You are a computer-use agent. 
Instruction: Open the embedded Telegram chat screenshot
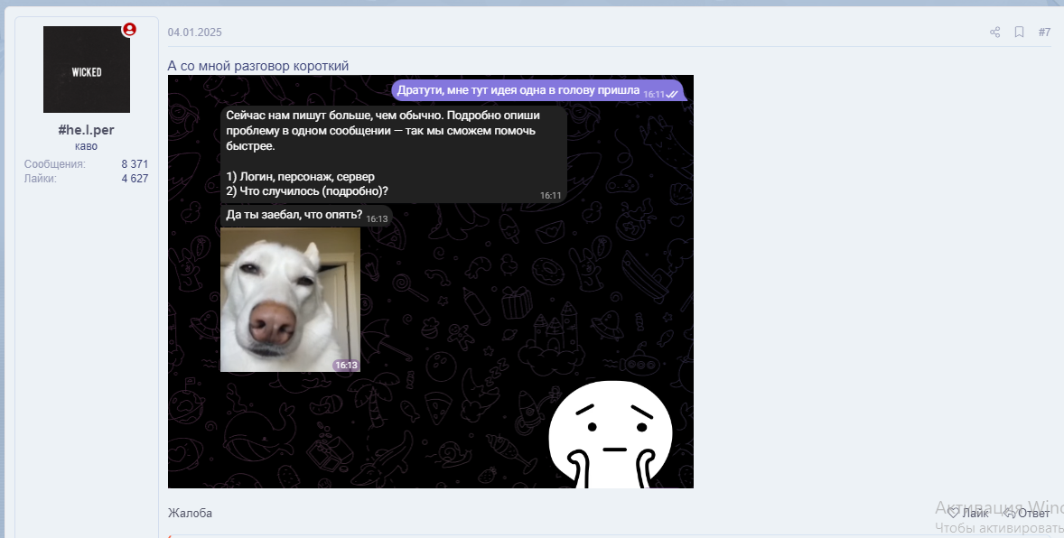click(430, 282)
